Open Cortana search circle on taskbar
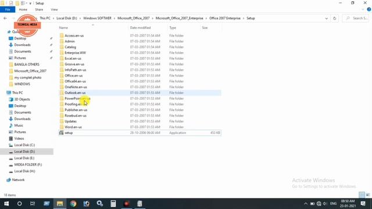This screenshot has height=209, width=372. [x=19, y=204]
